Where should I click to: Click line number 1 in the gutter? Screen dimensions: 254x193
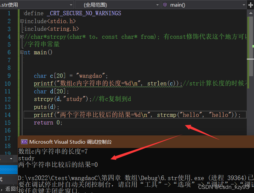(9, 13)
